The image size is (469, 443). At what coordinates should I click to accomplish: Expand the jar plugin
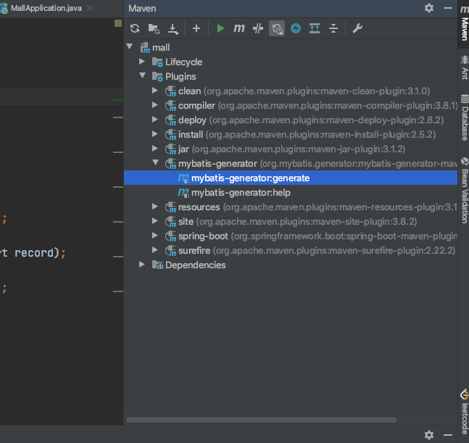click(155, 149)
